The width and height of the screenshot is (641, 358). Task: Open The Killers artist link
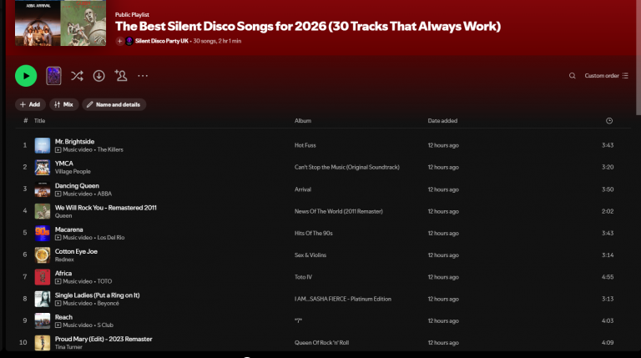pos(110,149)
